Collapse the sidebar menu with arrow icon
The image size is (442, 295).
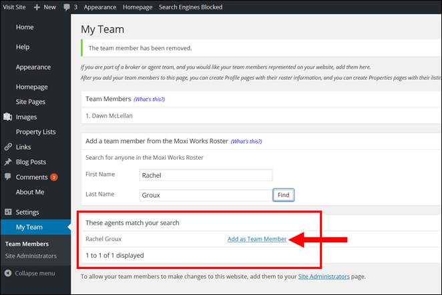(x=7, y=273)
